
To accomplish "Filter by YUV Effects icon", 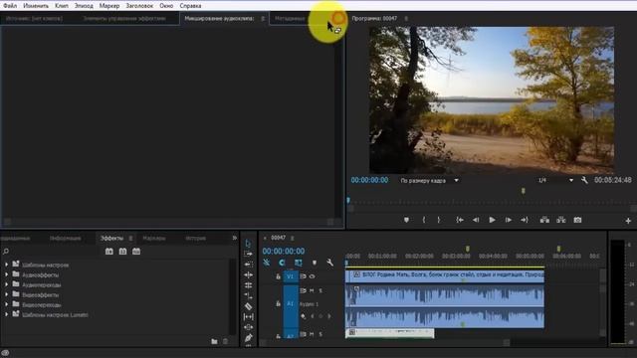I will [x=136, y=252].
